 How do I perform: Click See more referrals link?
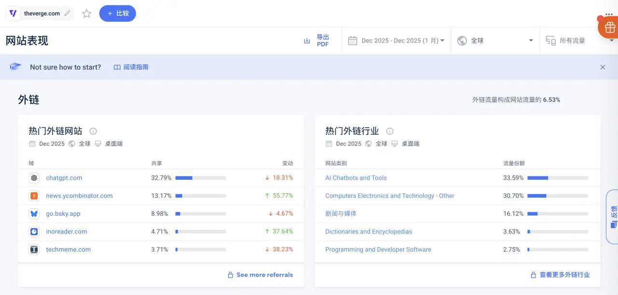tap(265, 275)
